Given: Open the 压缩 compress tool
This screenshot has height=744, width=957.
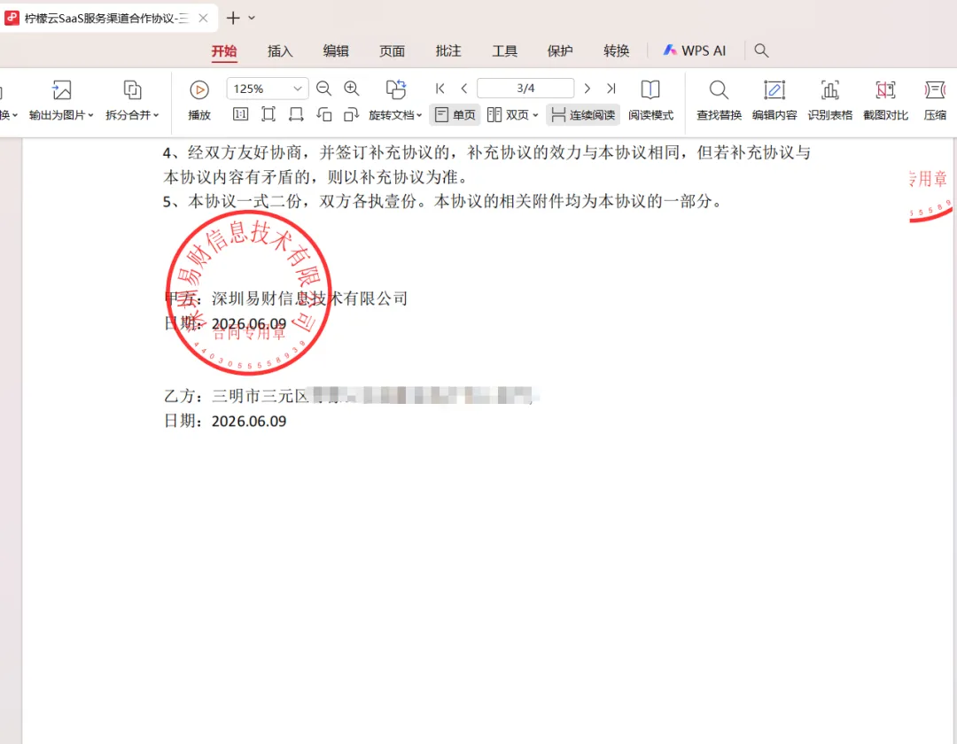Looking at the screenshot, I should tap(935, 100).
